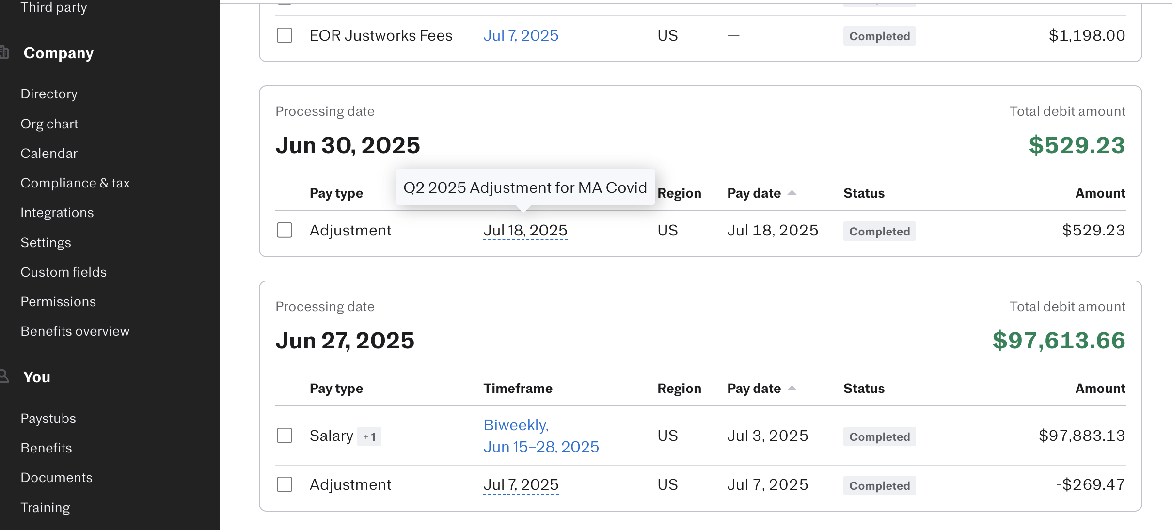
Task: Check the Salary row checkbox
Action: coord(284,436)
